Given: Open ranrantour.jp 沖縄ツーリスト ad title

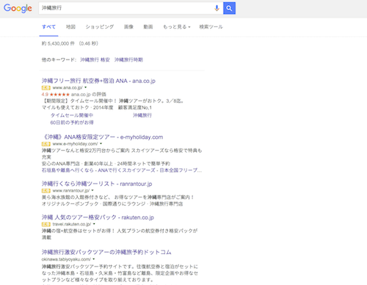Looking at the screenshot, I should click(97, 184).
